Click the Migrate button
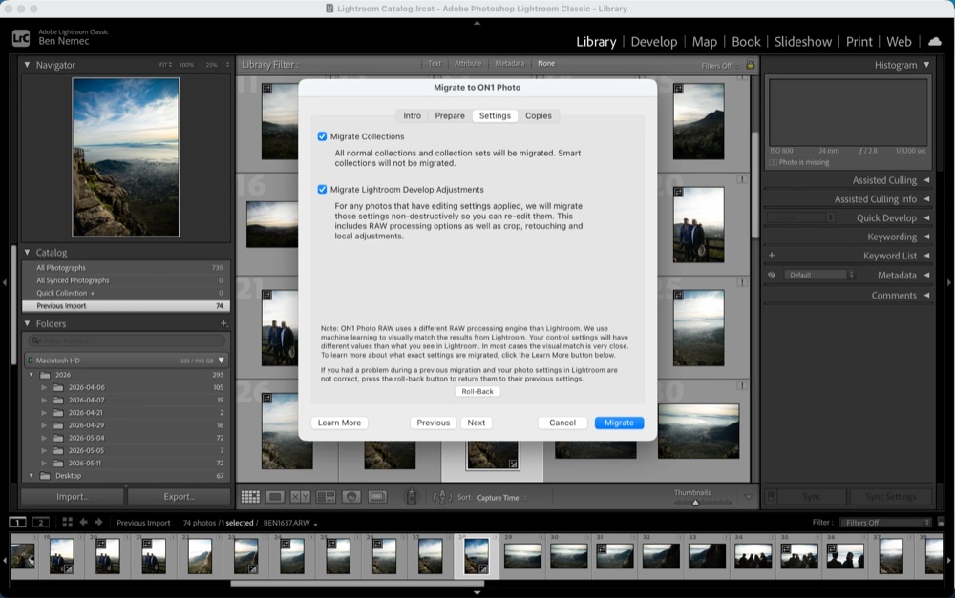The height and width of the screenshot is (598, 955). 619,423
